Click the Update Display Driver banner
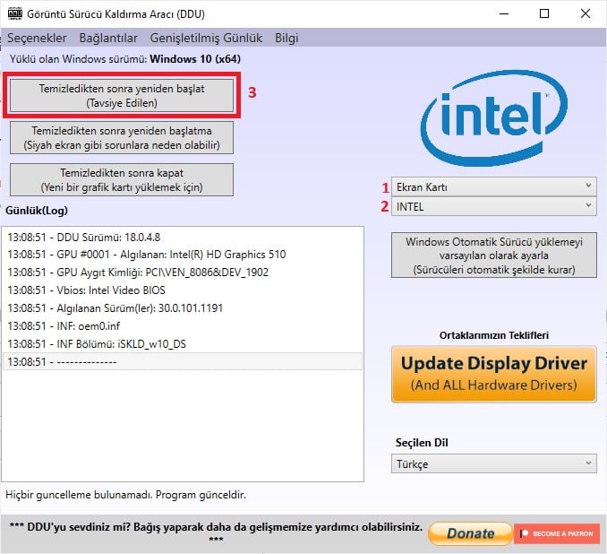The height and width of the screenshot is (554, 607). point(493,374)
